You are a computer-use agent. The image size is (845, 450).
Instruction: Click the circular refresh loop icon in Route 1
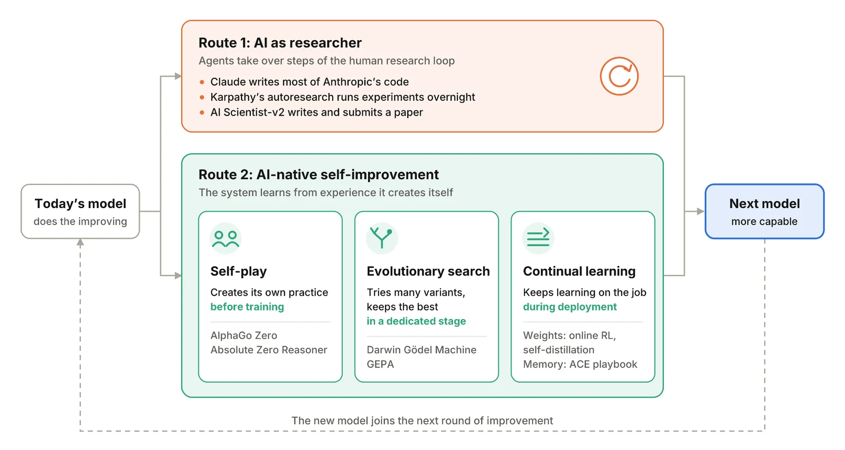[x=619, y=76]
